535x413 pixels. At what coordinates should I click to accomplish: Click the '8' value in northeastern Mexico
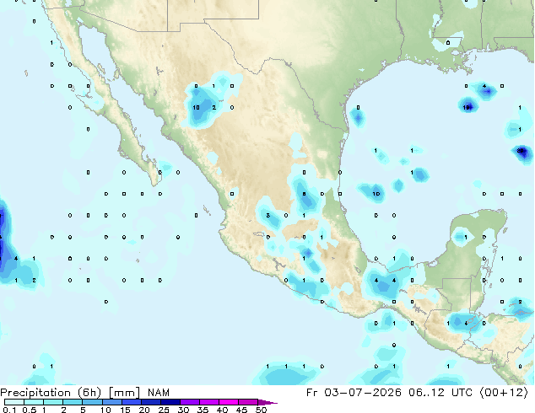click(304, 194)
